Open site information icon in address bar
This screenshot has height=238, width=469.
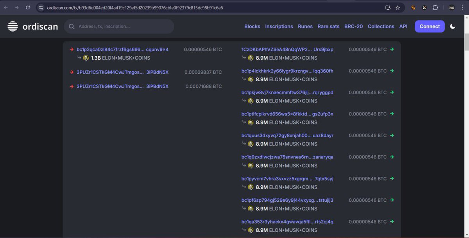click(41, 7)
